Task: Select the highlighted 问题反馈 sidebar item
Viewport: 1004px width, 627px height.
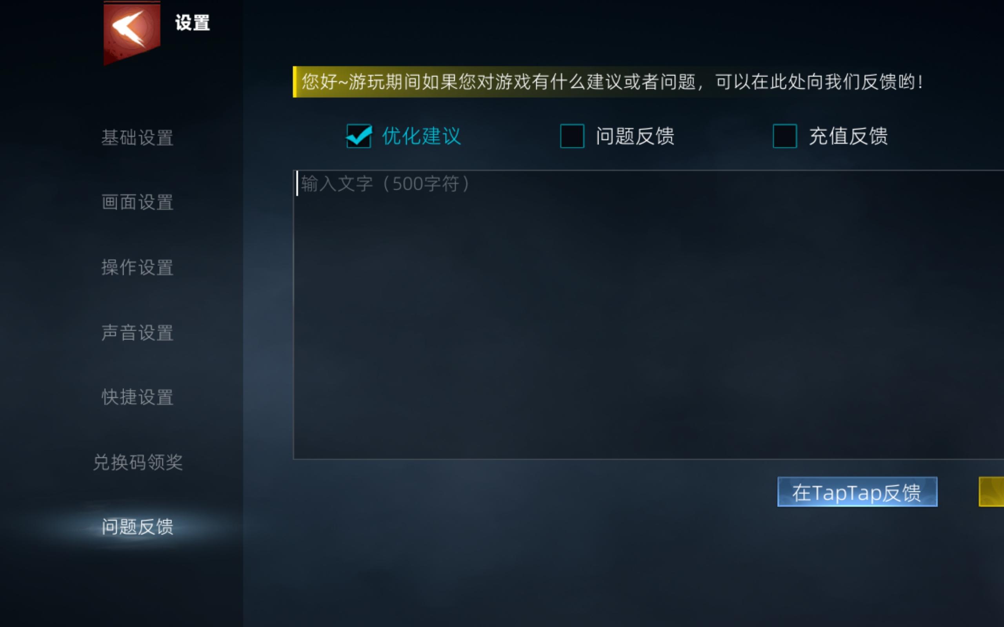Action: 137,527
